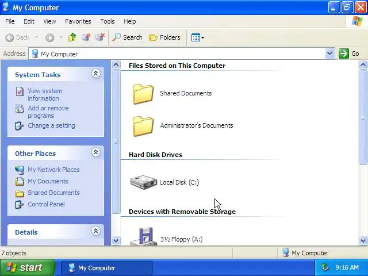Click the Shared Documents sidebar folder icon
Viewport: 368px width, 276px height.
click(20, 193)
